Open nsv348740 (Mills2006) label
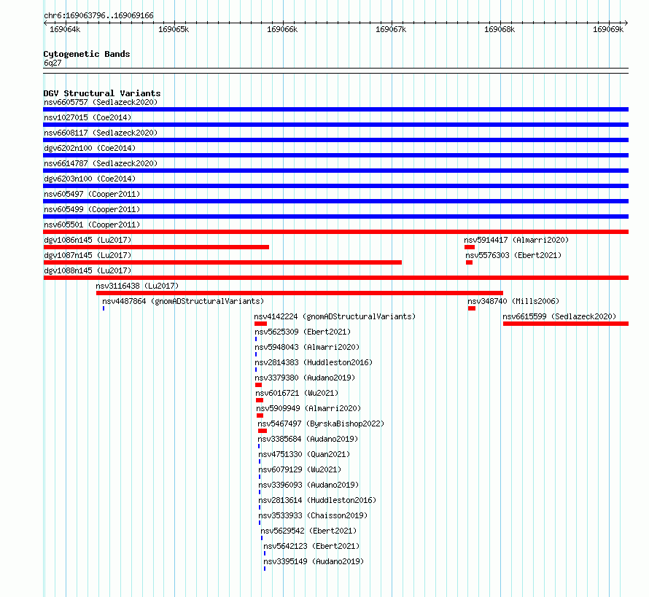This screenshot has height=597, width=649. (x=513, y=301)
